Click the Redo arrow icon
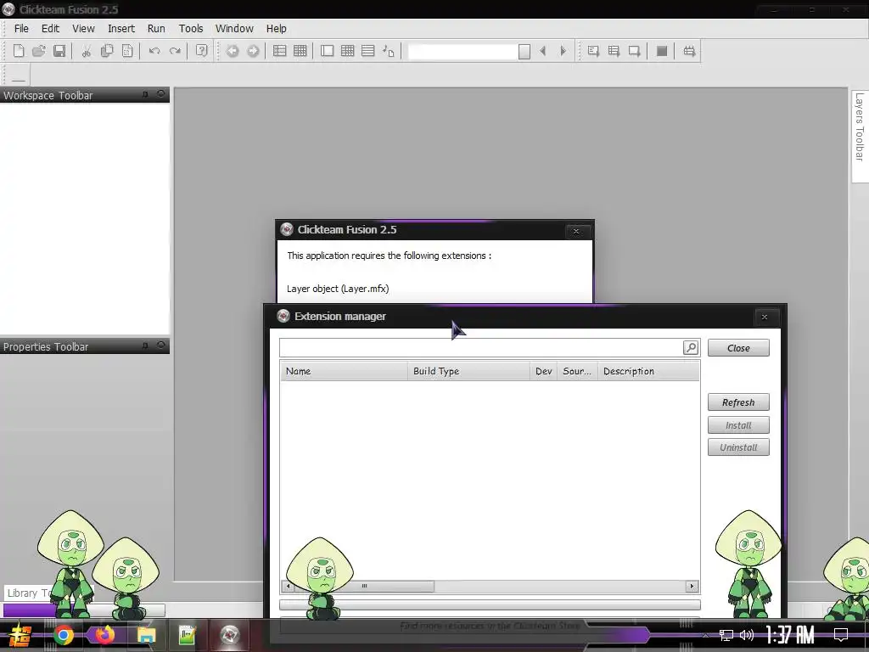This screenshot has height=652, width=869. click(x=175, y=51)
